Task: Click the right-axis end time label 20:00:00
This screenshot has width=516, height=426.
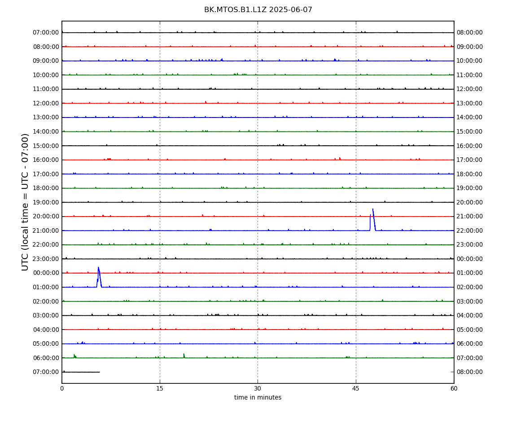Action: click(x=470, y=202)
